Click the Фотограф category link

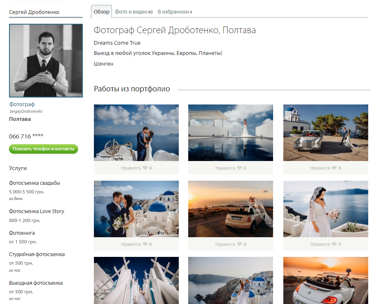(x=22, y=104)
